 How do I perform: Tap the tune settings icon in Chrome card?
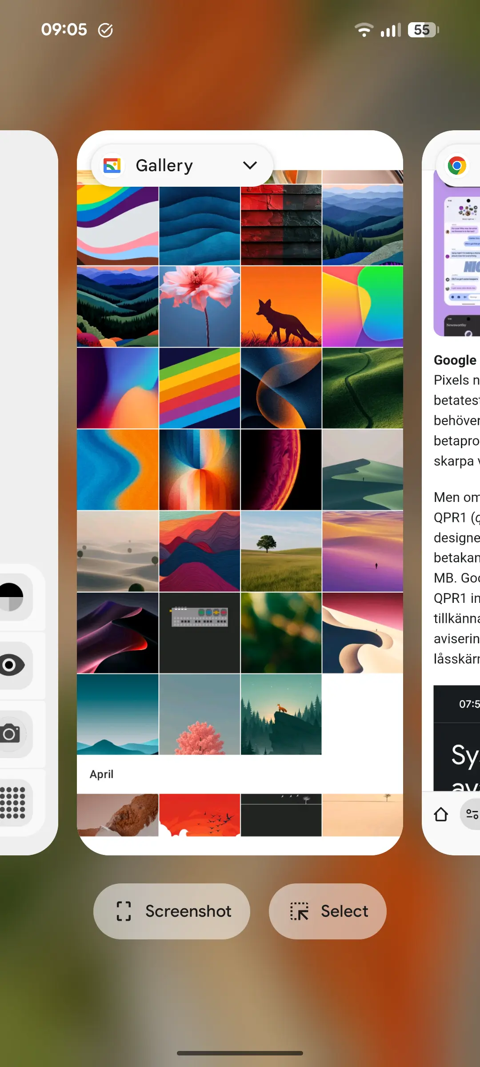(x=471, y=814)
